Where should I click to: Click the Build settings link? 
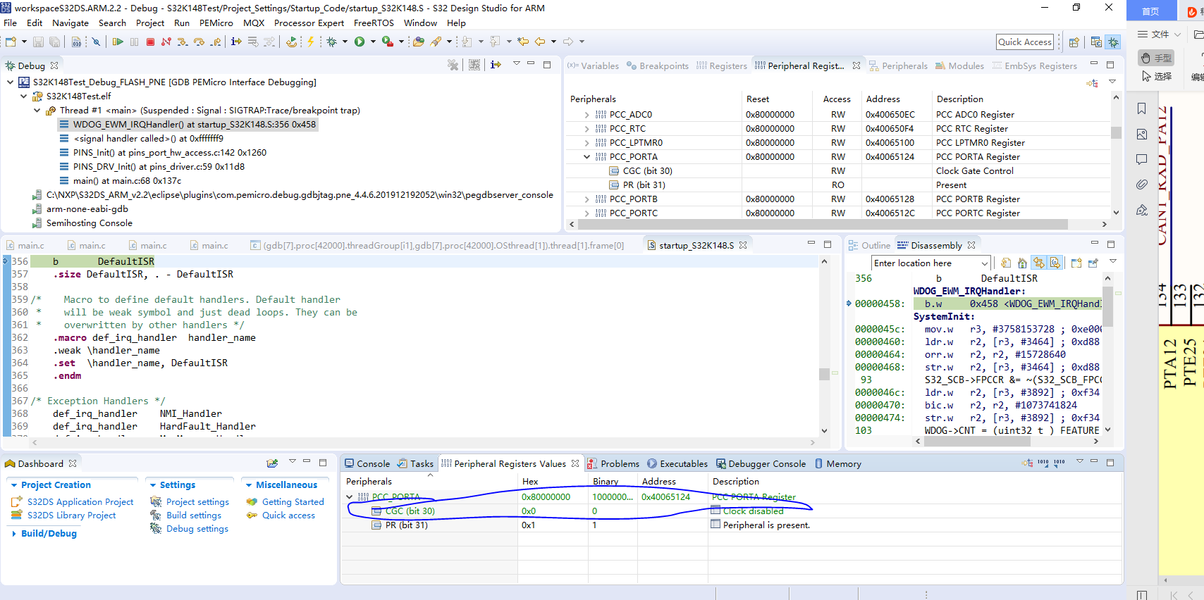click(195, 515)
